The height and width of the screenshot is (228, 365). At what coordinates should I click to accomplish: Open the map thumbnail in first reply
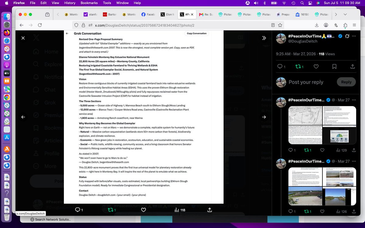tap(305, 115)
